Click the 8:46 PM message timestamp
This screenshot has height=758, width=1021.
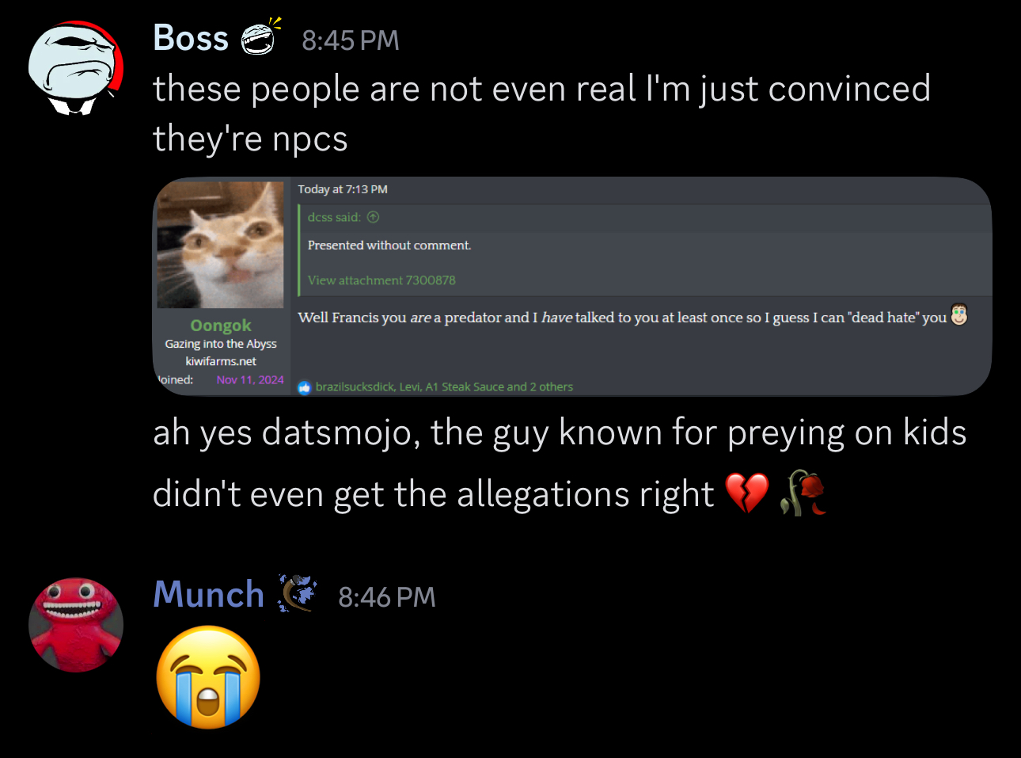[x=387, y=597]
